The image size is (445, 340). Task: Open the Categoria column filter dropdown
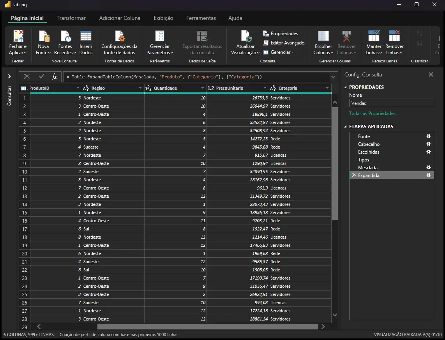click(327, 89)
